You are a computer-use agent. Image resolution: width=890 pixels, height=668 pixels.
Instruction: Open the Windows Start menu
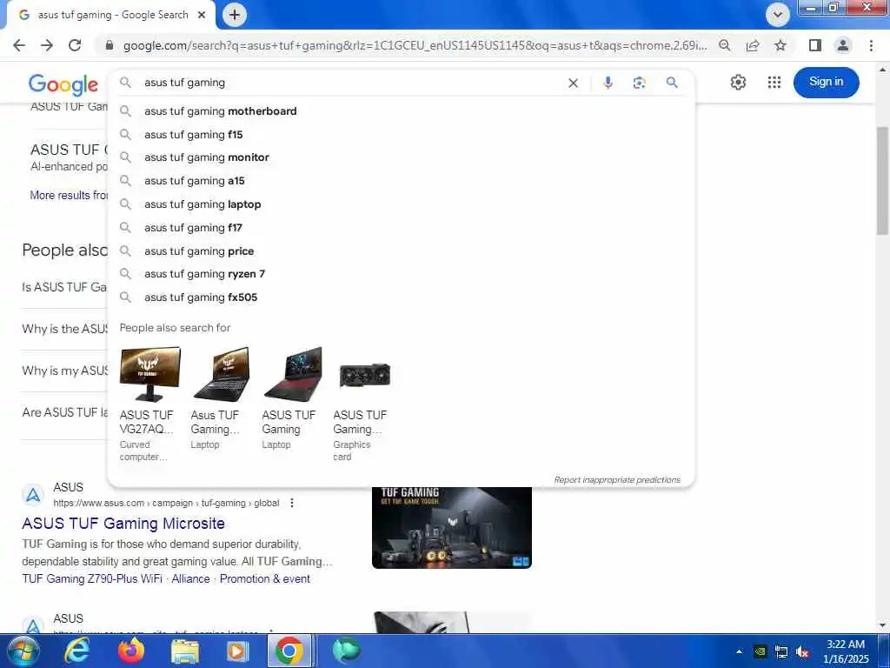coord(22,651)
